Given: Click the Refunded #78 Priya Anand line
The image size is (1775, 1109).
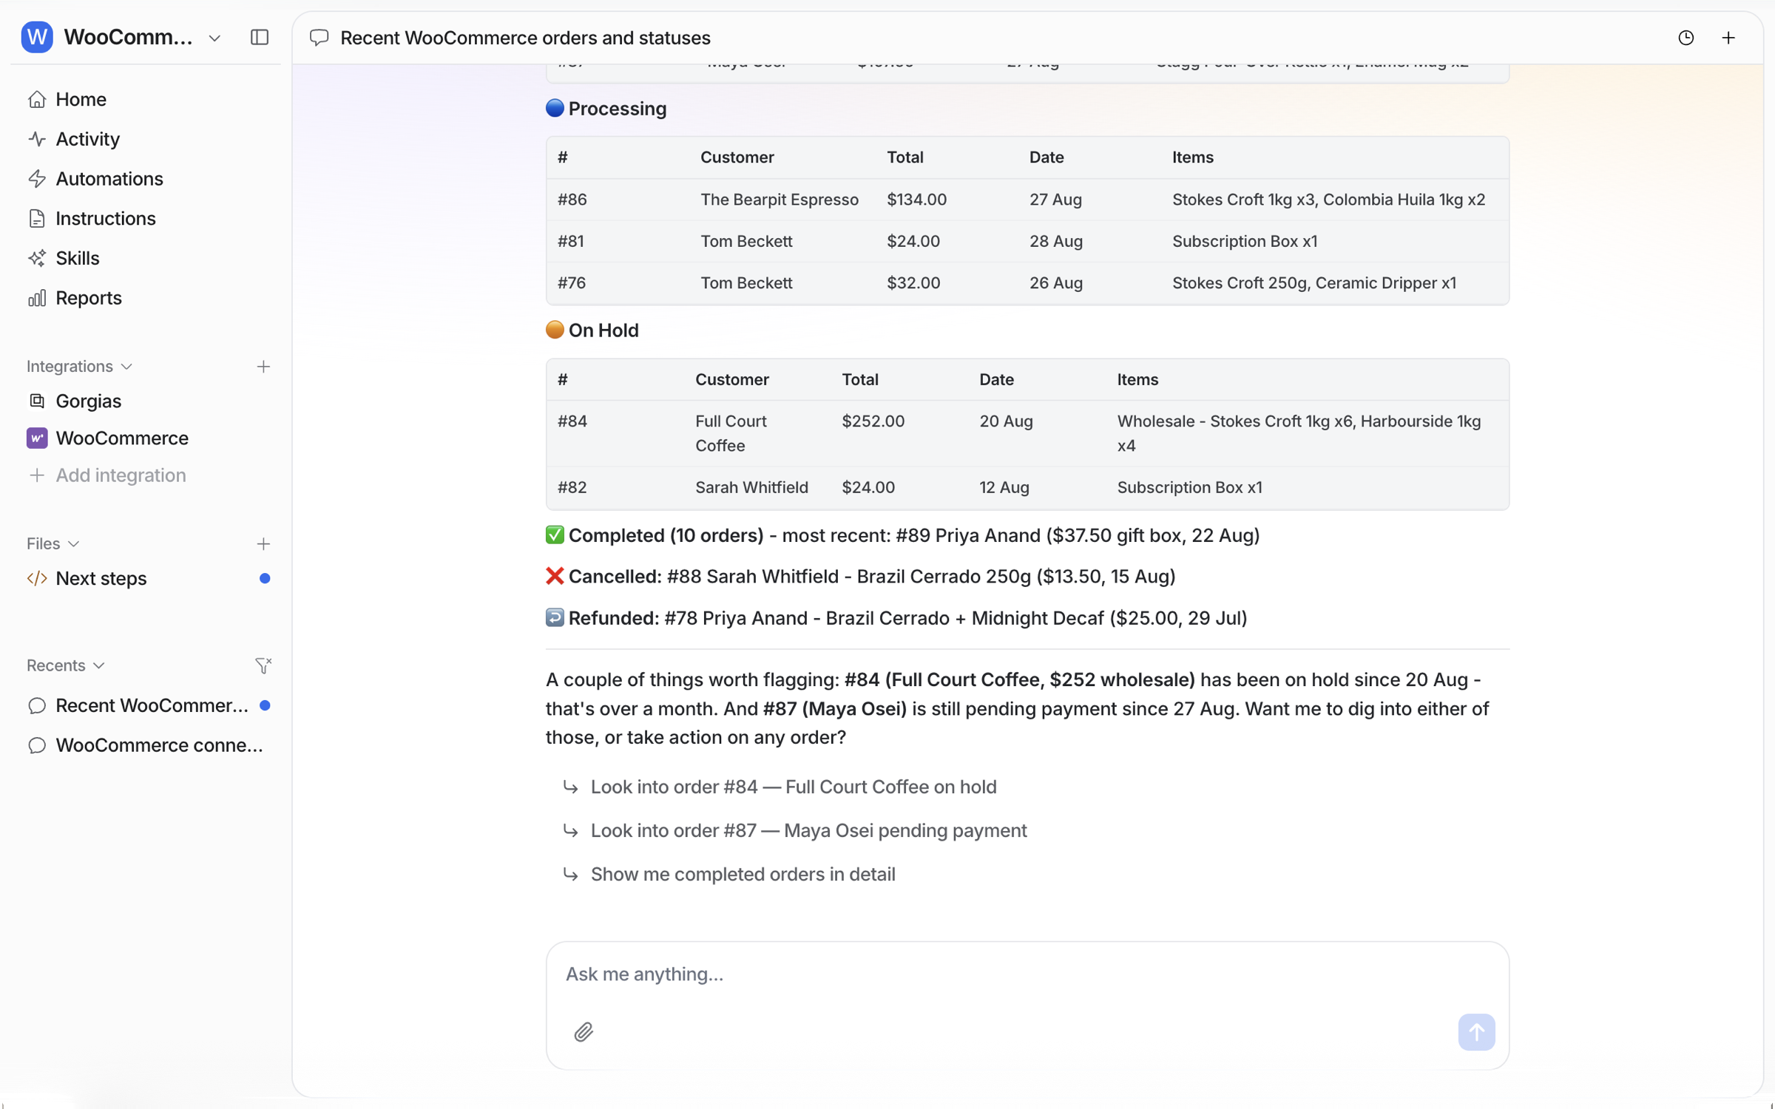Looking at the screenshot, I should point(896,618).
